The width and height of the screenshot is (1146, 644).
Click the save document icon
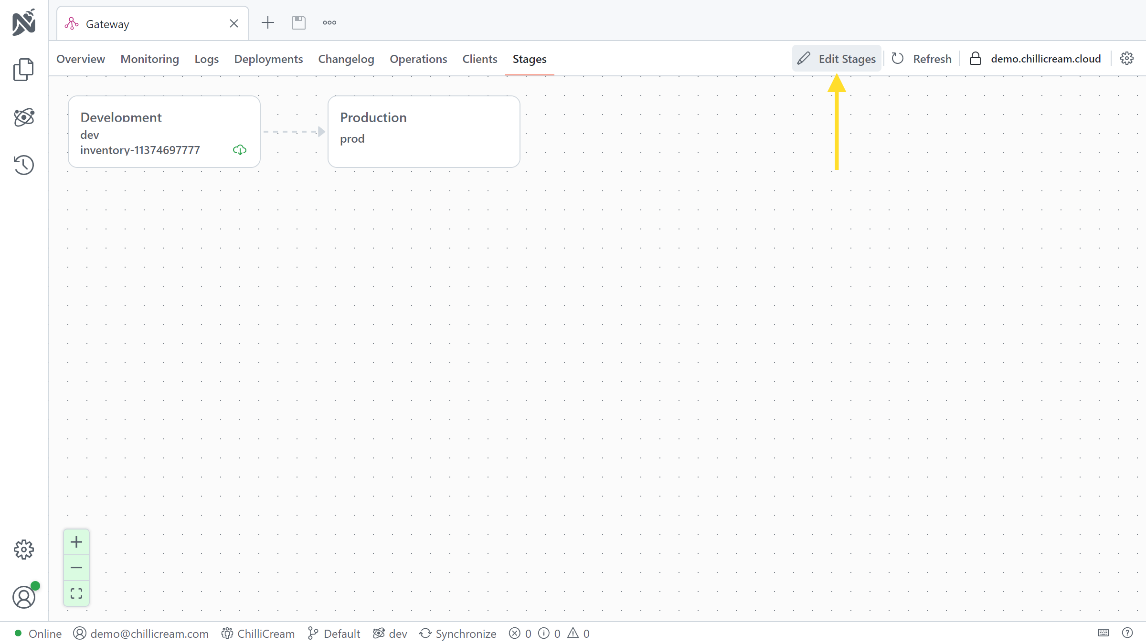pos(299,23)
